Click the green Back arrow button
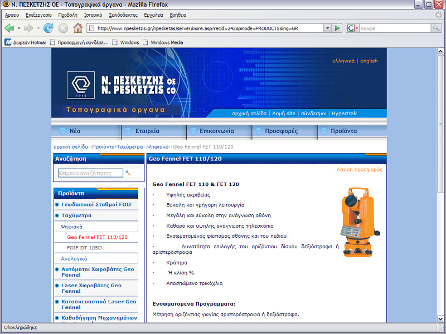446x334 pixels. (x=9, y=28)
